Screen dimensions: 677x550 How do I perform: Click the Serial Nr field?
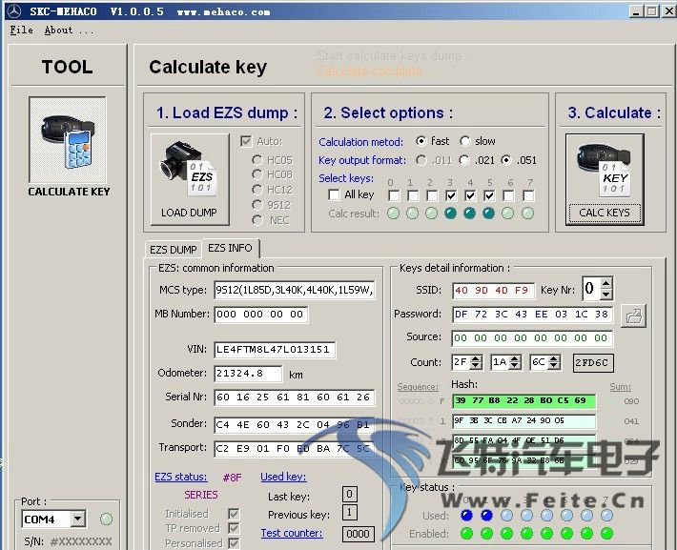point(295,397)
